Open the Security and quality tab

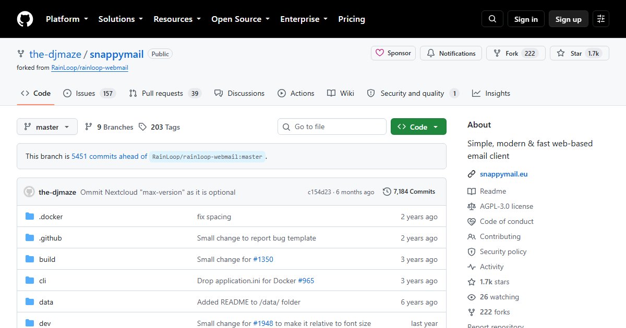tap(413, 93)
